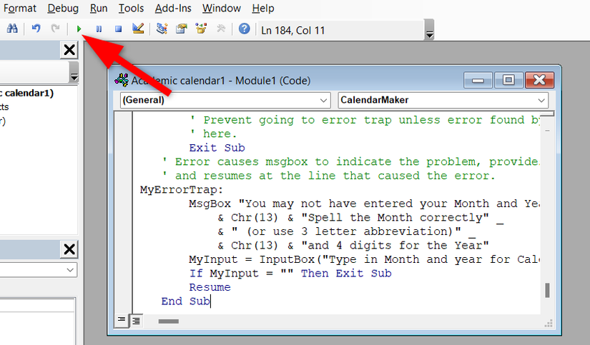This screenshot has height=345, width=590.
Task: Select the calendar1 project tree item
Action: [27, 93]
